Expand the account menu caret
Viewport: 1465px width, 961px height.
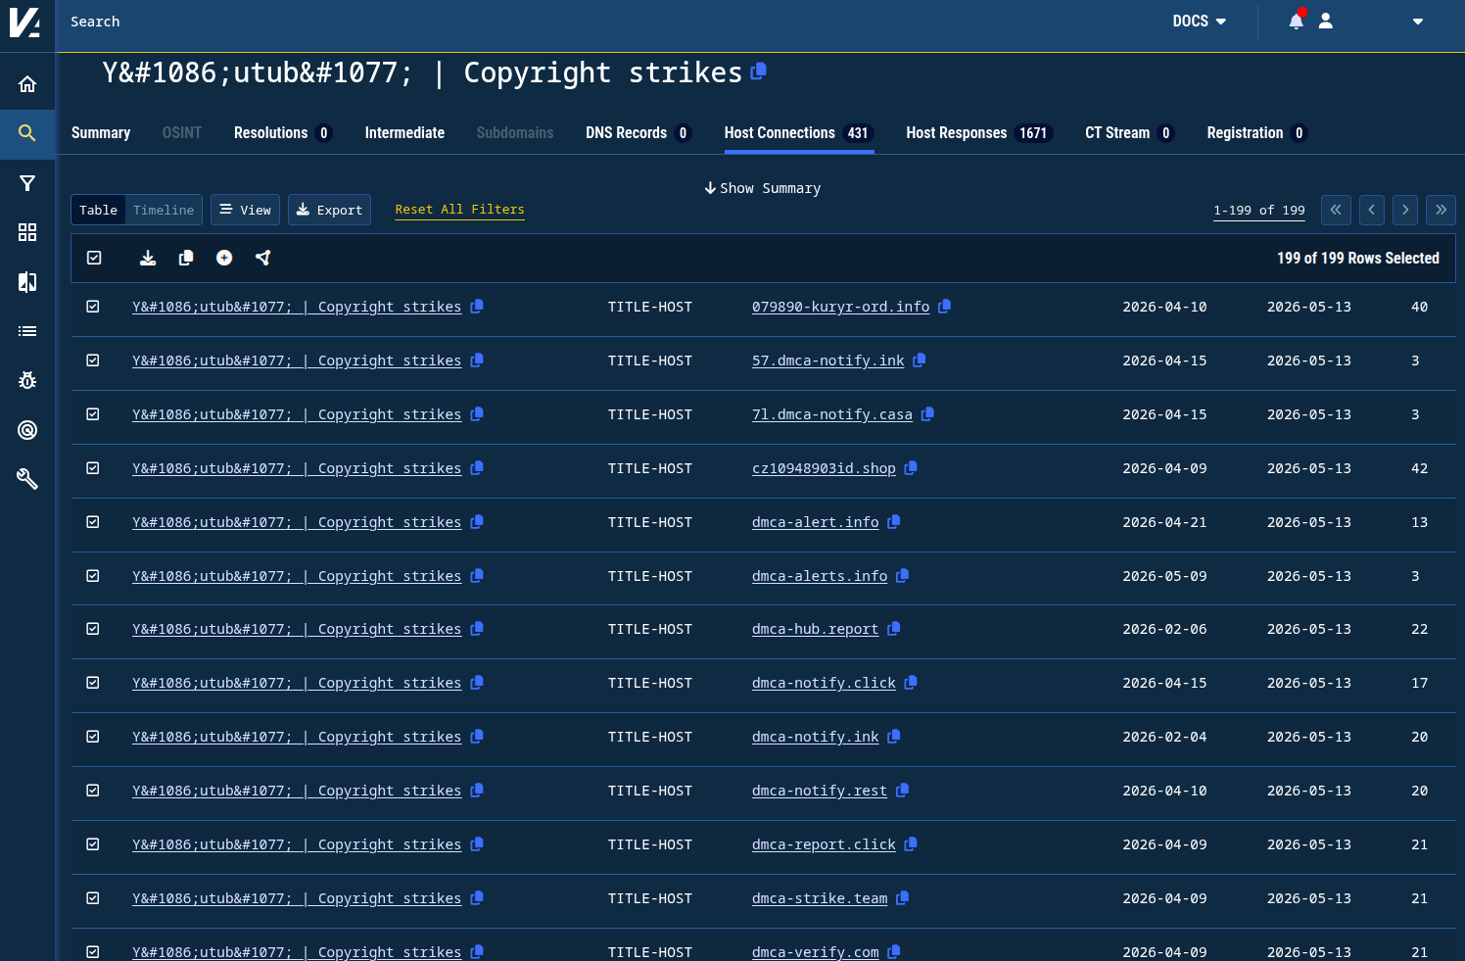click(x=1418, y=22)
